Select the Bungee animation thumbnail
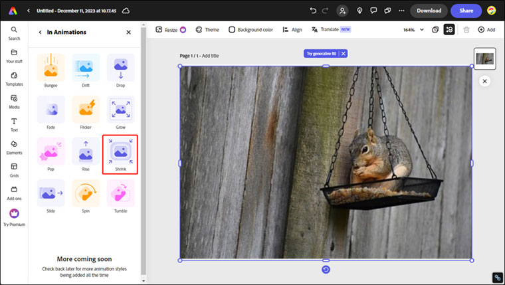 pos(50,68)
